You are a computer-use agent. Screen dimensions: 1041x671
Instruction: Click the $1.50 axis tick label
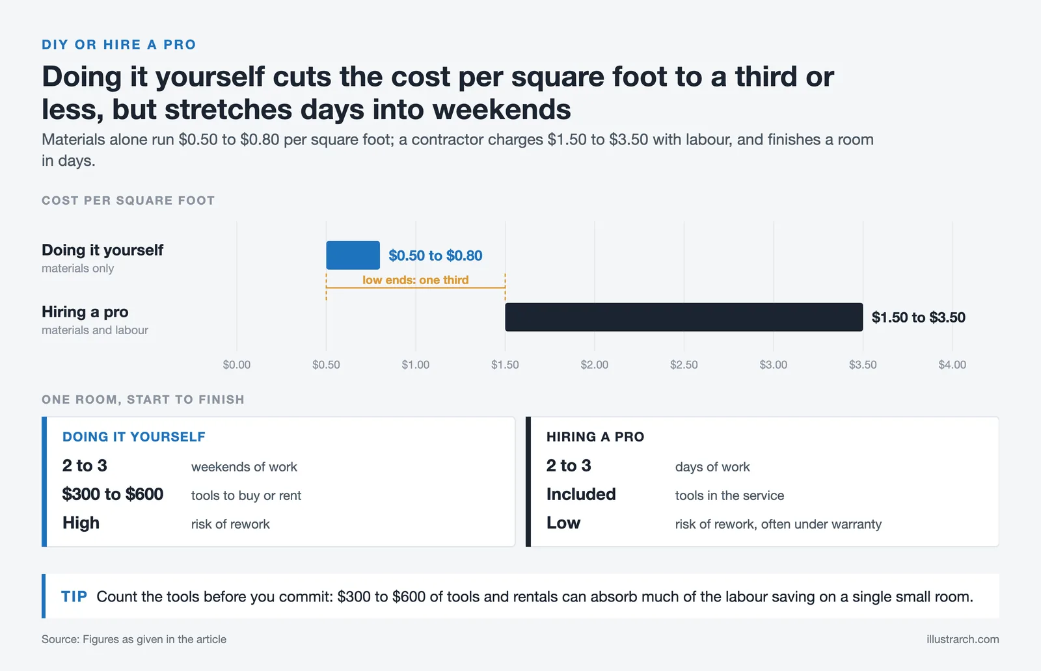pos(505,365)
